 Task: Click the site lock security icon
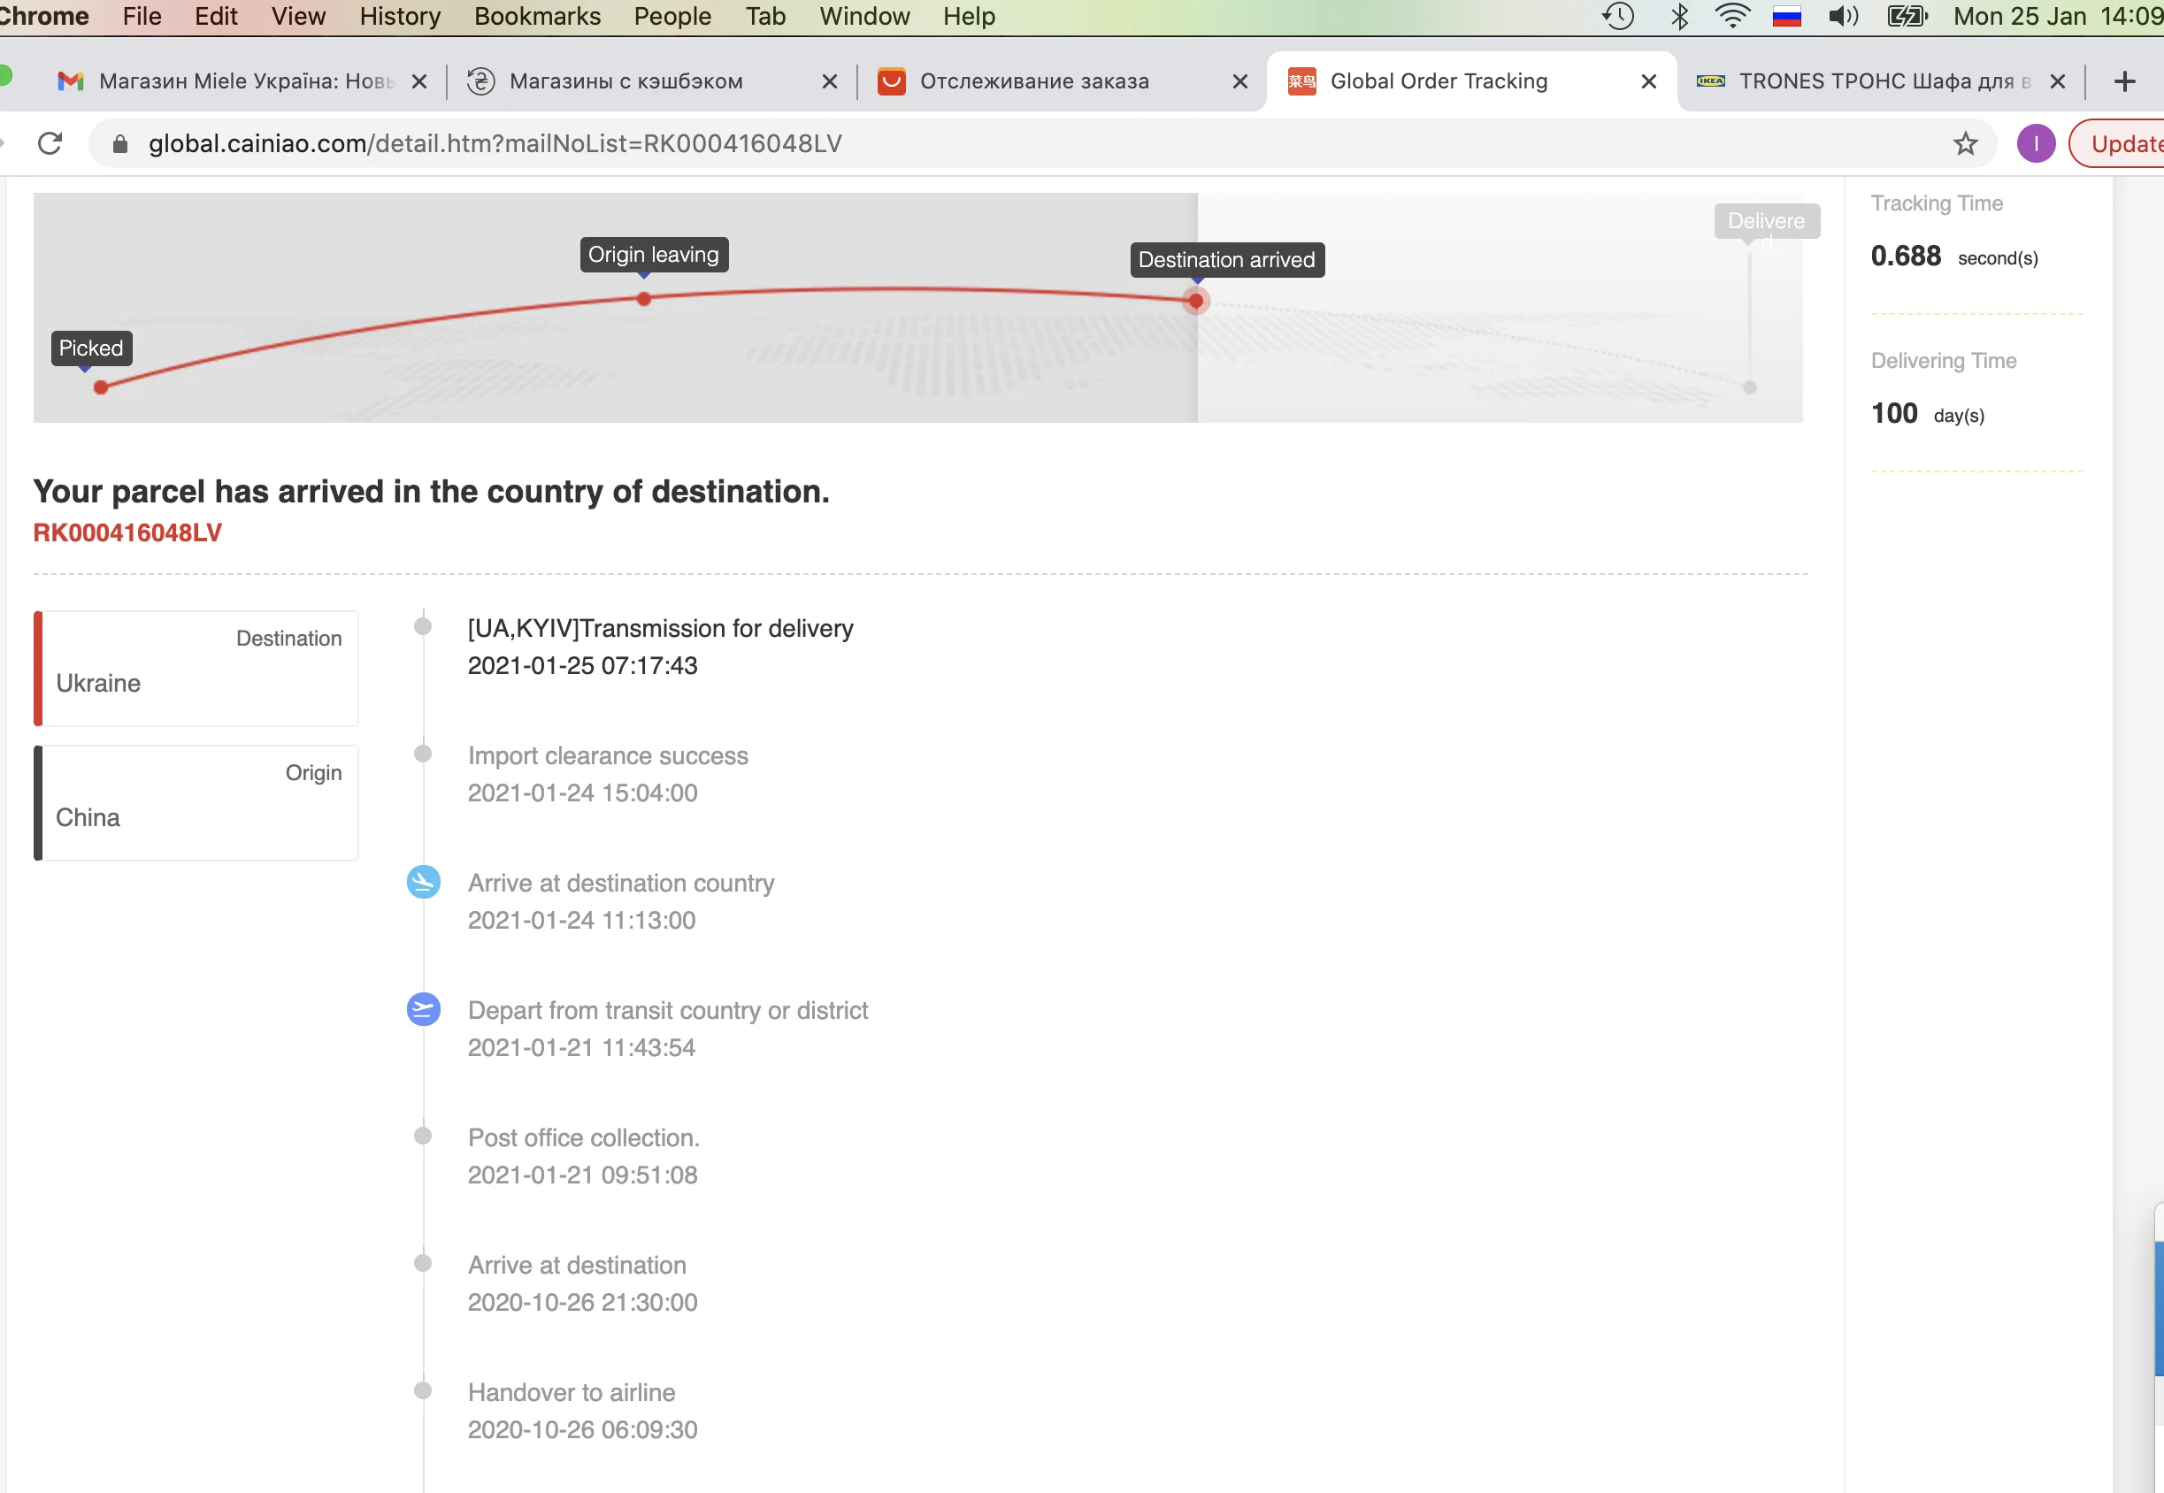[x=119, y=143]
